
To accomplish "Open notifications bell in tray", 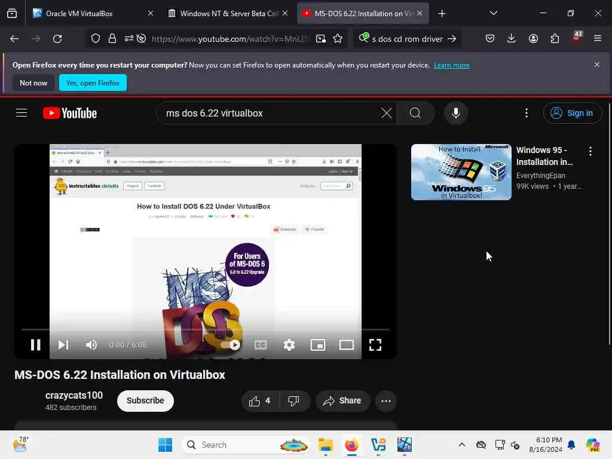I will pos(571,445).
